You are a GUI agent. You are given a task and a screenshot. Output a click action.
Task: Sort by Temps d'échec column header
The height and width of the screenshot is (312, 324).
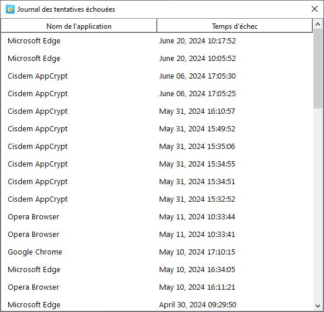tap(235, 26)
